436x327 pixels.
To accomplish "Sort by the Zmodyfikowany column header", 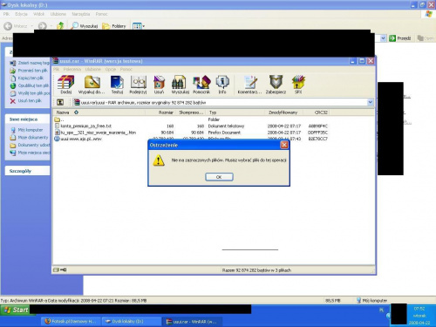I will (283, 112).
